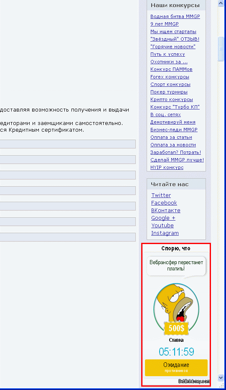Click the BetOnMoney.com logo
This screenshot has height=390, width=226.
[x=194, y=381]
